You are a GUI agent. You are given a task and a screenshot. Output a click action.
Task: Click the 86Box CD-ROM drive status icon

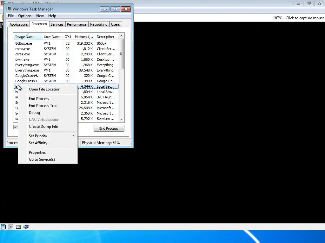pyautogui.click(x=10, y=227)
